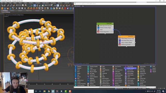
Task: Click the Scale operator icon in depot
Action: point(75,70)
